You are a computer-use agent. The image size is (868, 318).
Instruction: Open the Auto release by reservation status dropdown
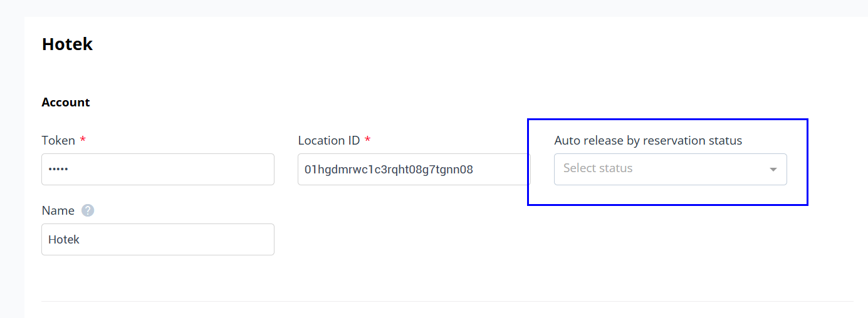(x=670, y=169)
